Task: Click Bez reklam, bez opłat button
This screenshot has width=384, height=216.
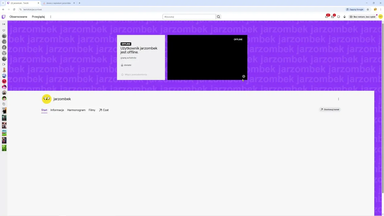Action: [x=362, y=17]
